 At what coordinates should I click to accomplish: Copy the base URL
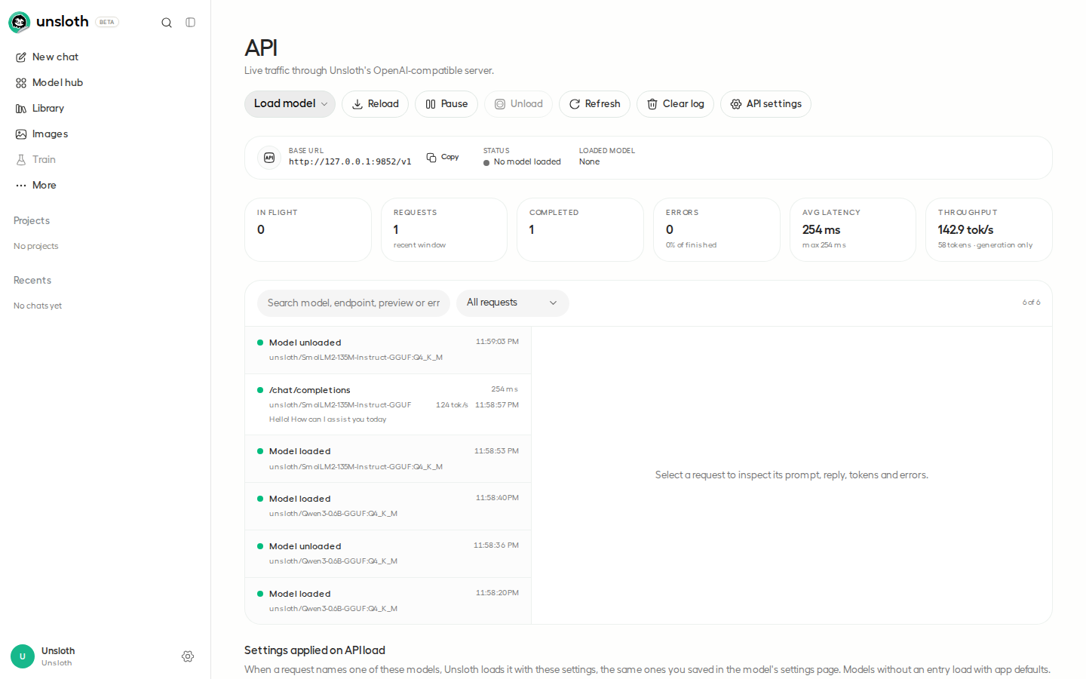coord(443,157)
